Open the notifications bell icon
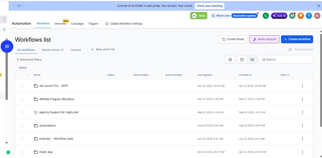 tap(301, 16)
